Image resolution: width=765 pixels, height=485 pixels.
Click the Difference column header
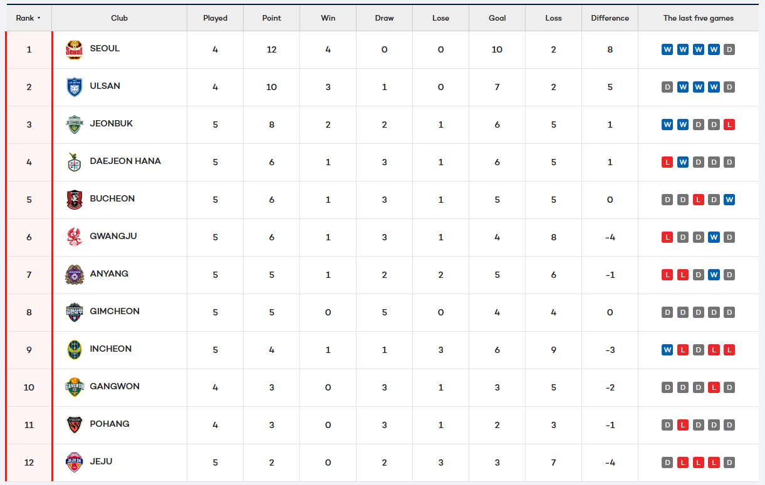click(610, 18)
